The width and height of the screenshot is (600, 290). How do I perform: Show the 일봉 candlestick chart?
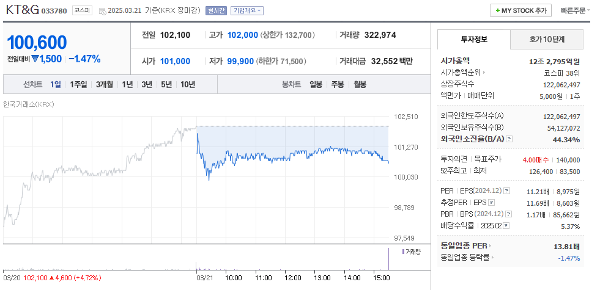(316, 84)
